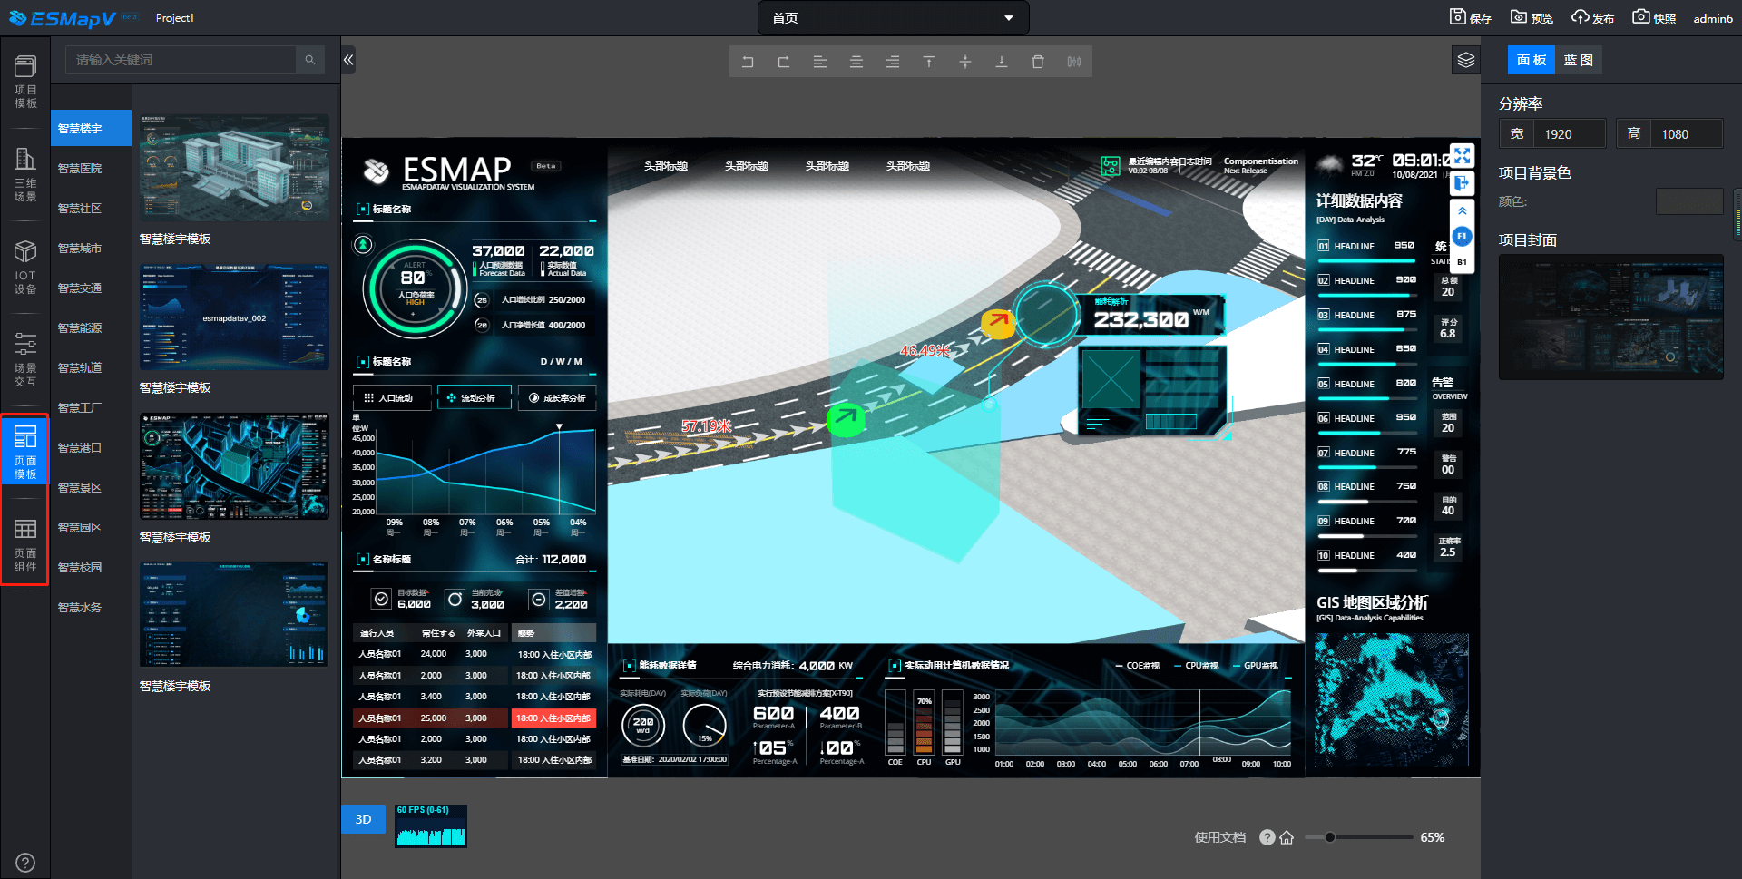Click the help question icon at bottom left
The width and height of the screenshot is (1742, 879).
click(x=25, y=863)
